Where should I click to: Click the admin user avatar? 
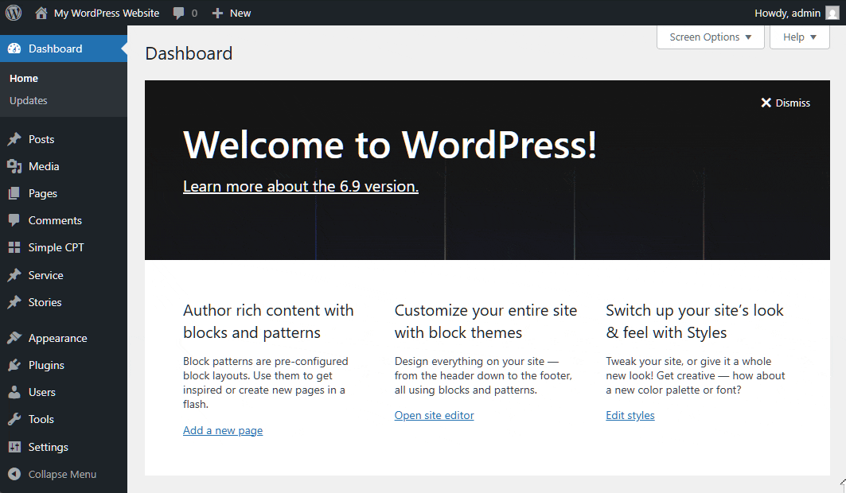tap(832, 13)
